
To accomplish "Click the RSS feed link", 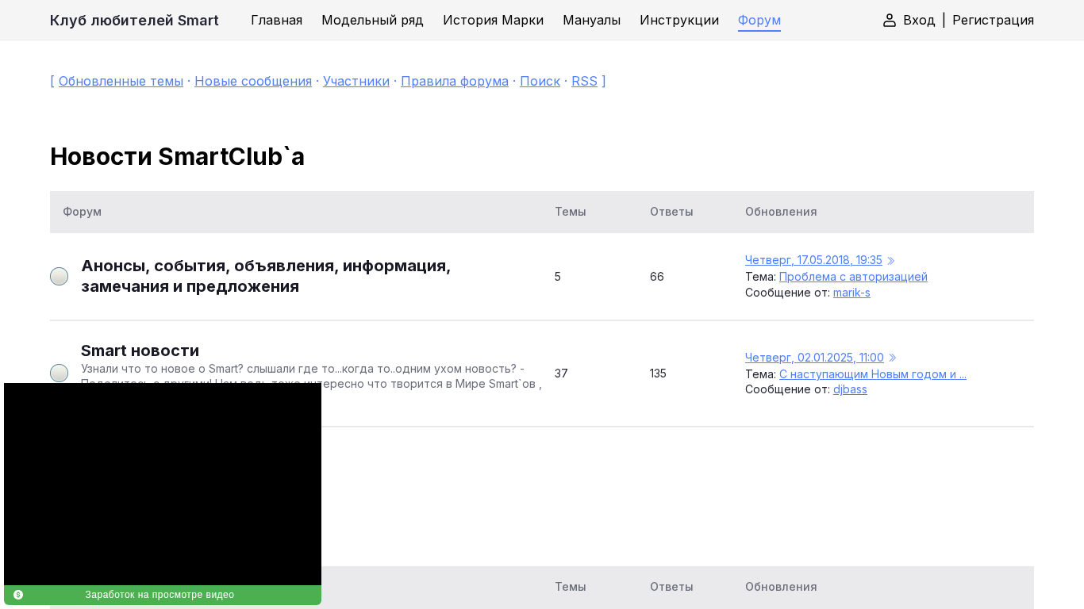I will (584, 81).
